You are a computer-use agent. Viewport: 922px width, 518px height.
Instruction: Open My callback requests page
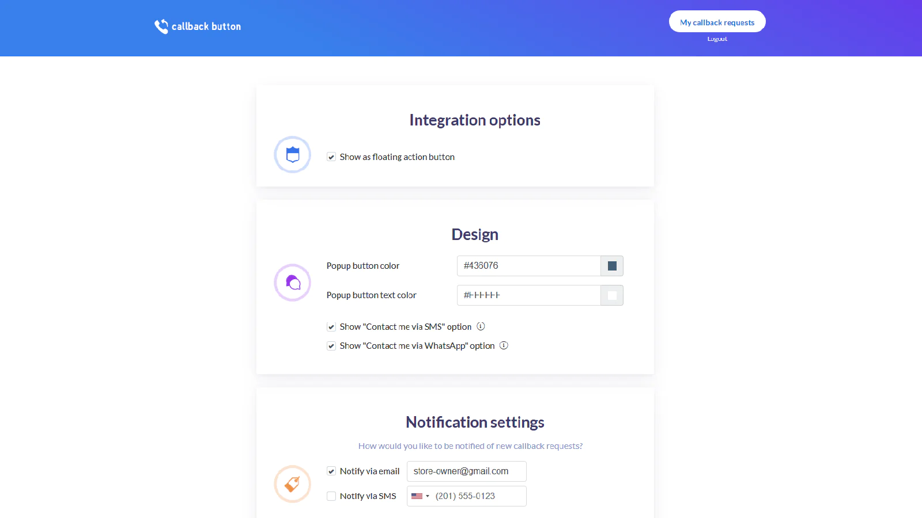pyautogui.click(x=717, y=22)
